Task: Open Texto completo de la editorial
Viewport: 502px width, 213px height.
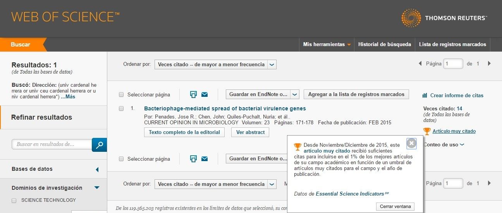Action: (184, 132)
